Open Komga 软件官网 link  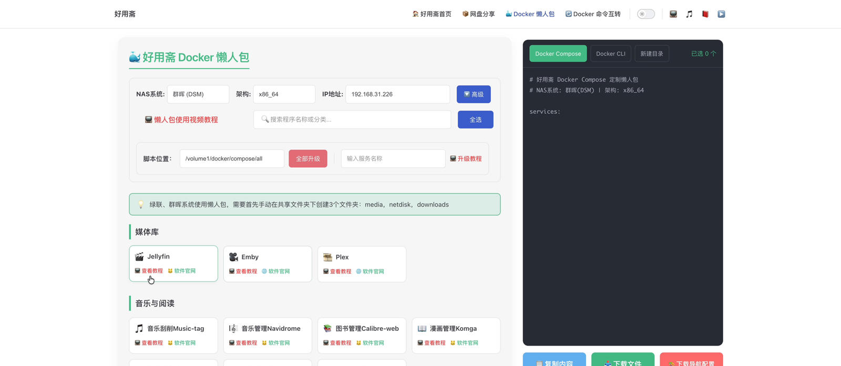[464, 343]
